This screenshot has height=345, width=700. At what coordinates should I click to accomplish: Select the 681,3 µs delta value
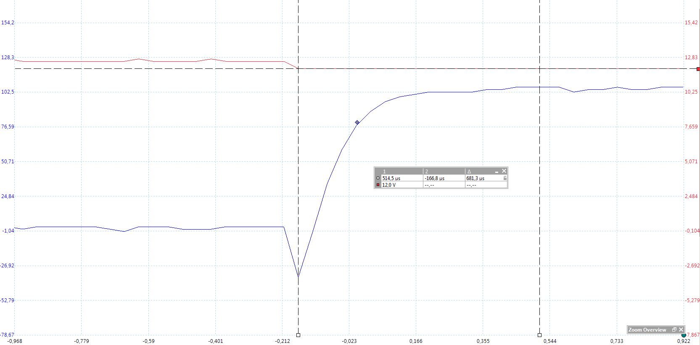(475, 178)
